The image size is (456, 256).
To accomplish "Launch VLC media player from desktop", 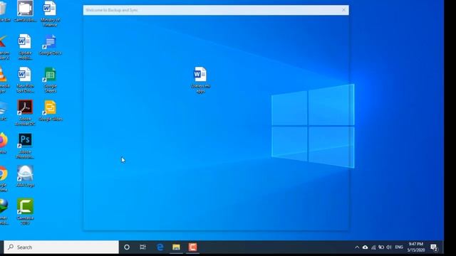I will [4, 80].
